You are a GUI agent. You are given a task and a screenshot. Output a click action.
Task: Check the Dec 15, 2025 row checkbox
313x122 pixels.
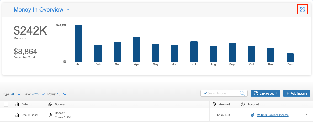(x=6, y=115)
